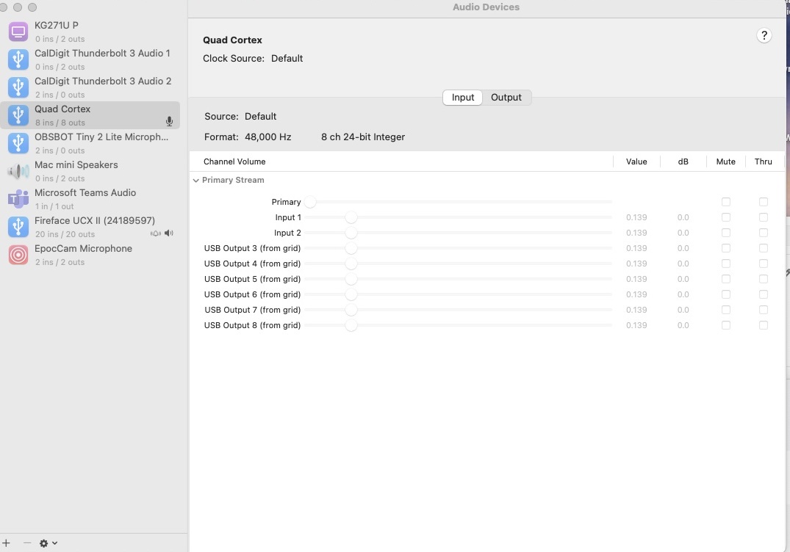Select Fireface UCX II (24189597) device
Image resolution: width=790 pixels, height=552 pixels.
tap(90, 227)
